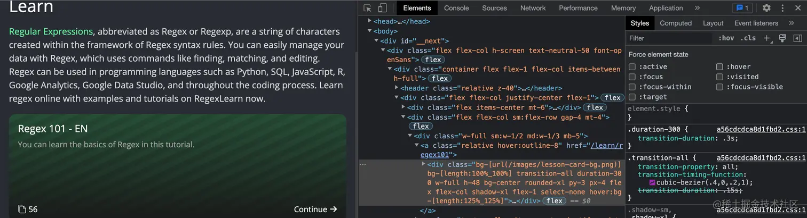
Task: Open the DevTools three-dot customize menu
Action: tap(782, 8)
